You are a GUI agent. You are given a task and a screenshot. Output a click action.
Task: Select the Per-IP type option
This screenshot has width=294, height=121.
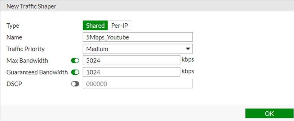(119, 25)
